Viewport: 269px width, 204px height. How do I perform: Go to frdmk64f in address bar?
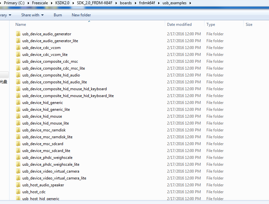[147, 3]
